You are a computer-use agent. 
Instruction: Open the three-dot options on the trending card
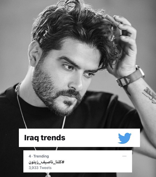coord(124,156)
